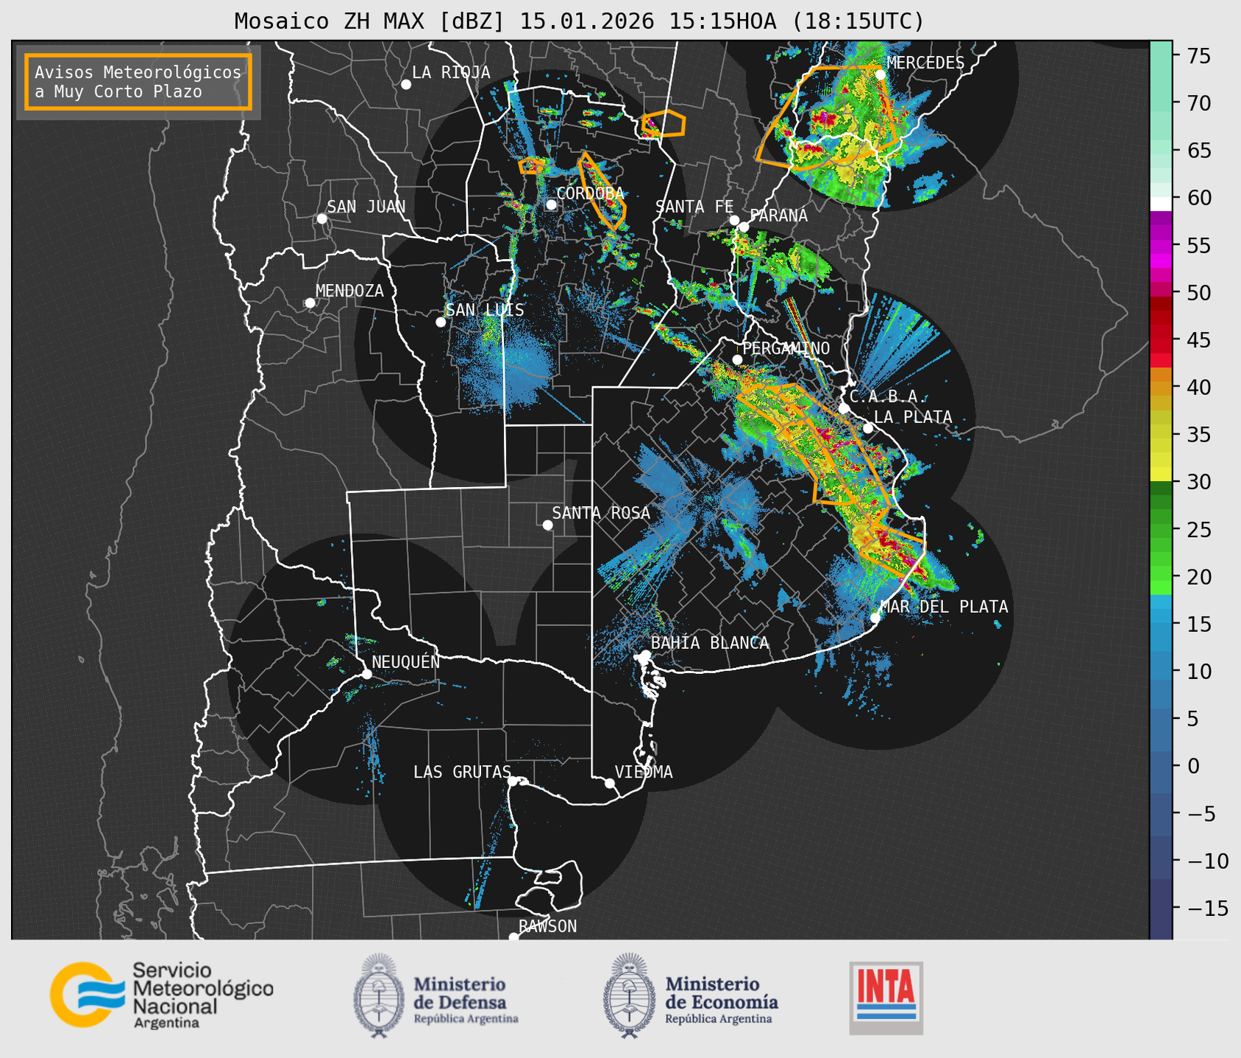Select the white dot marking San Juan
Screen dimensions: 1241x1058
(321, 219)
